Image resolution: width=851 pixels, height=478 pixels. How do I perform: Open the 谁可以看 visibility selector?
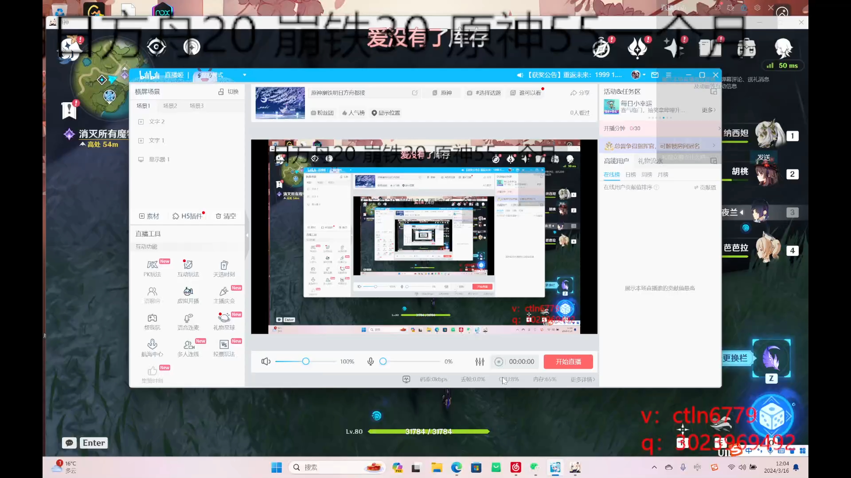(526, 93)
